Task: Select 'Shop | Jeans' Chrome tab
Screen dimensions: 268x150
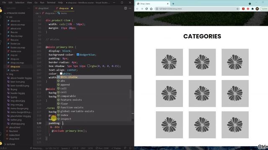Action: point(153,4)
